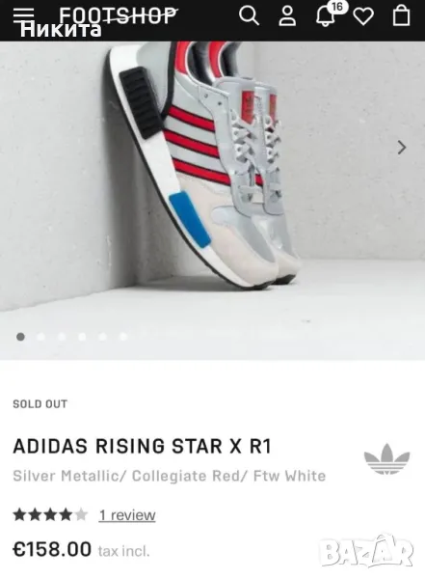
Task: Open search with magnifier icon
Action: coord(249,15)
